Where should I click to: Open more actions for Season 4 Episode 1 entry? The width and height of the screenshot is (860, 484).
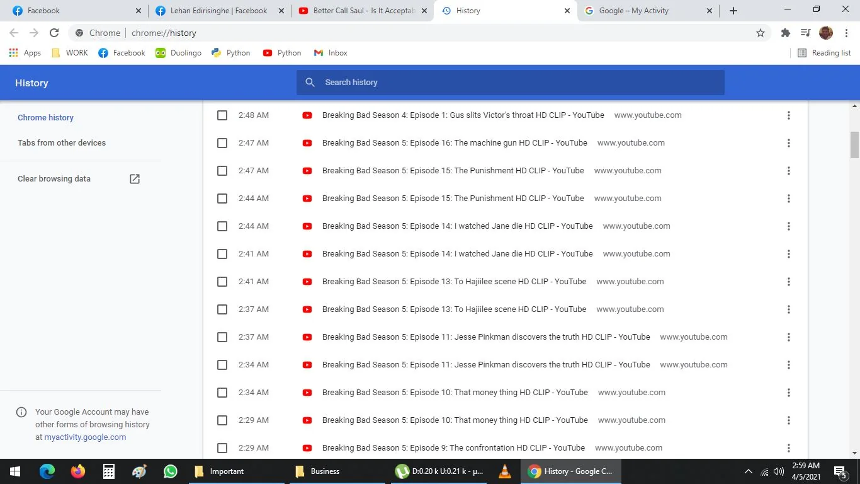click(x=788, y=115)
